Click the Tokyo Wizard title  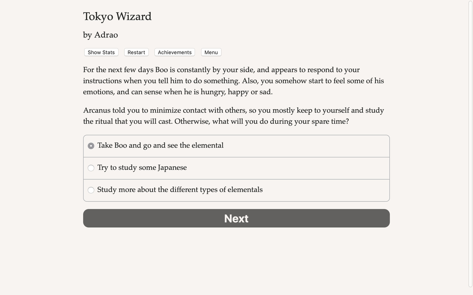coord(117,16)
